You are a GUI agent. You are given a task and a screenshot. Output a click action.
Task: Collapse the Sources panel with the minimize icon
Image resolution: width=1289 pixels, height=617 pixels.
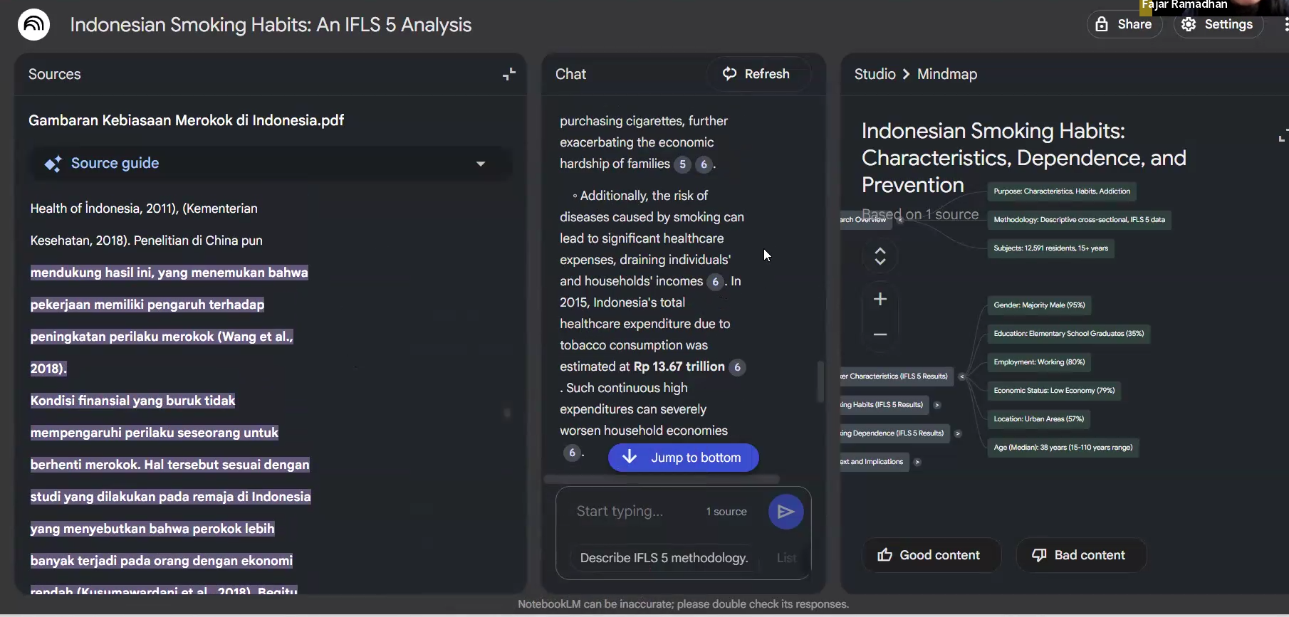pyautogui.click(x=508, y=74)
